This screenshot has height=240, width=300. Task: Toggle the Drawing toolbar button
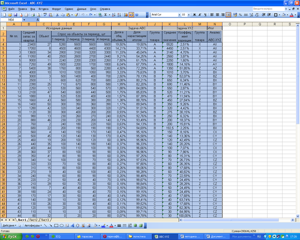pos(131,15)
